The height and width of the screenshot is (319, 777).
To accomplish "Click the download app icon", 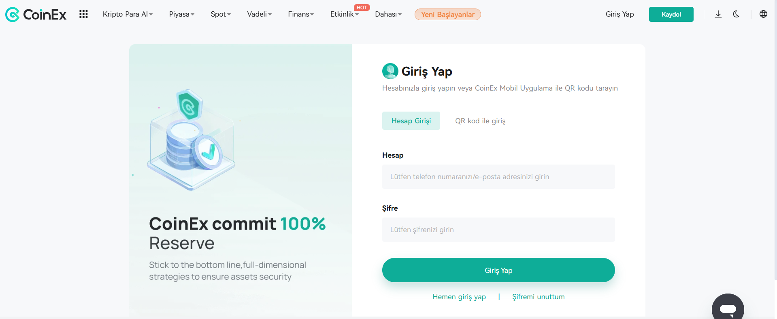I will 718,14.
